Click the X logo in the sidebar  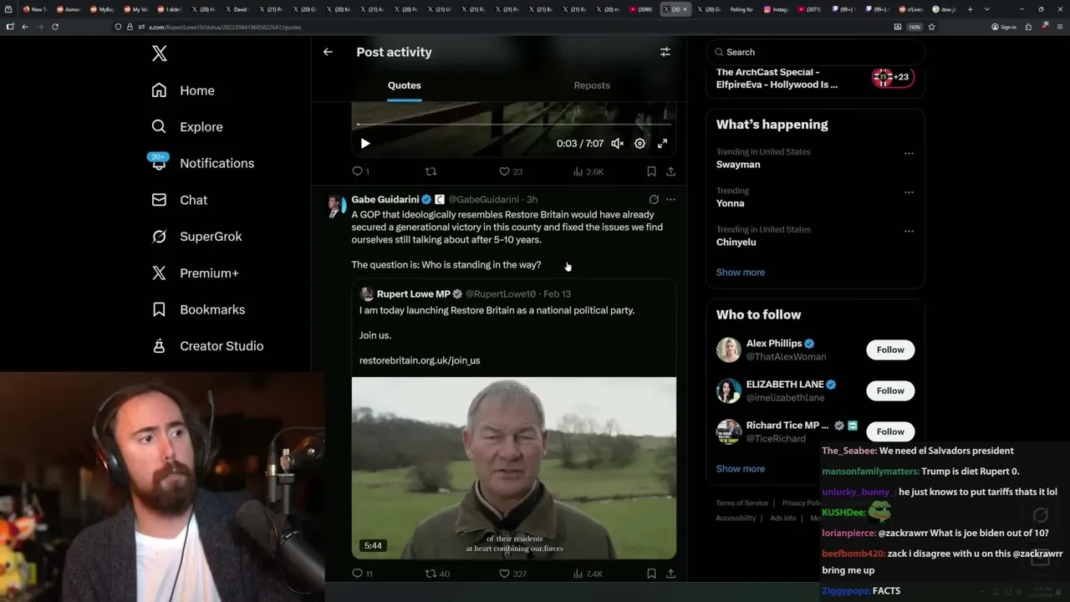point(160,54)
